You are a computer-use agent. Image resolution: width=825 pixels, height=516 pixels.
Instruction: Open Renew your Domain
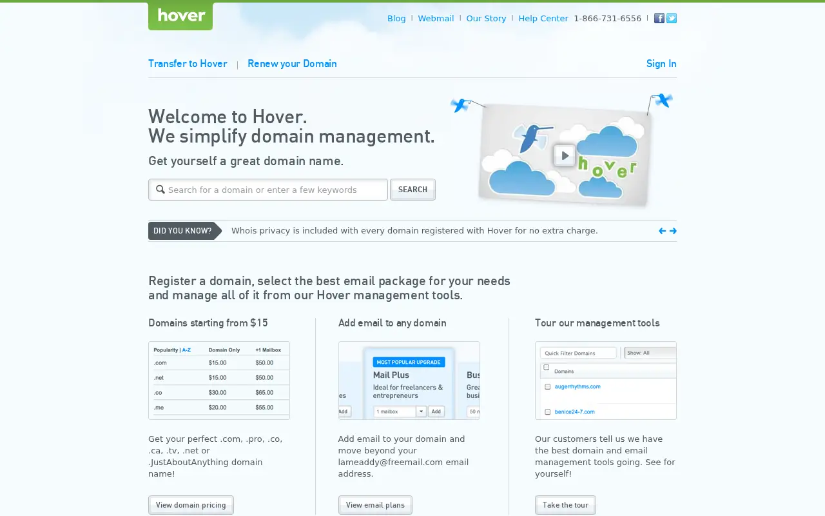[x=292, y=64]
